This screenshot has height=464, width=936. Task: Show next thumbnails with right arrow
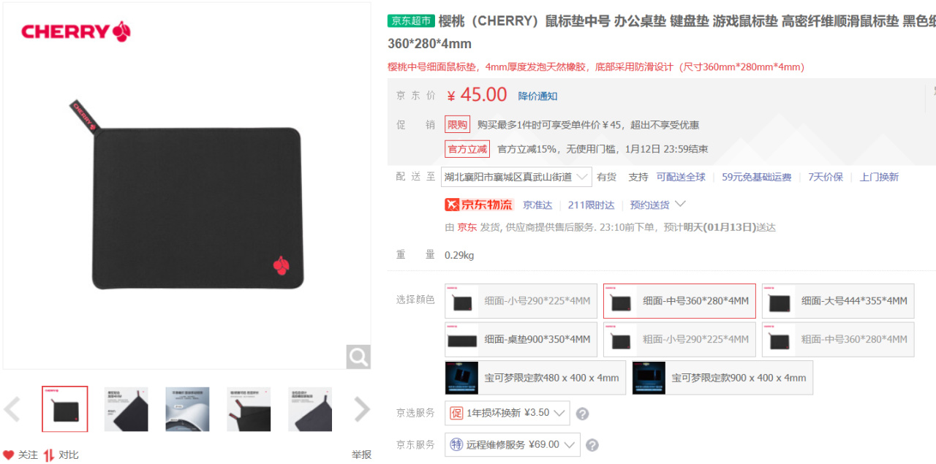(x=362, y=410)
